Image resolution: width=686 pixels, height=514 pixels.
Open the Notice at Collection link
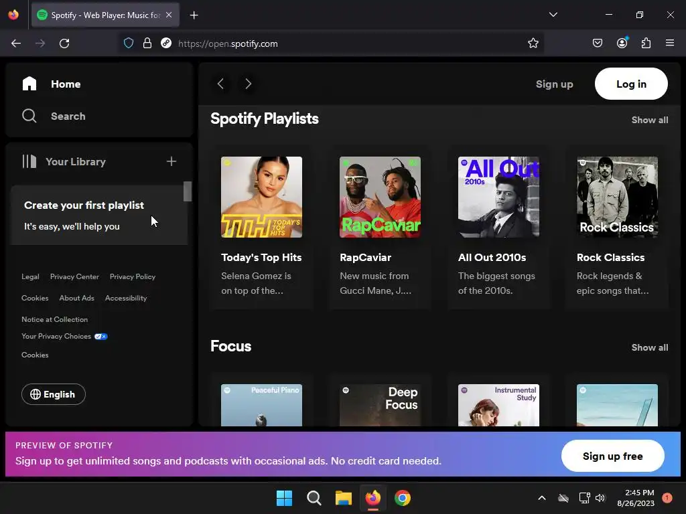pos(55,319)
